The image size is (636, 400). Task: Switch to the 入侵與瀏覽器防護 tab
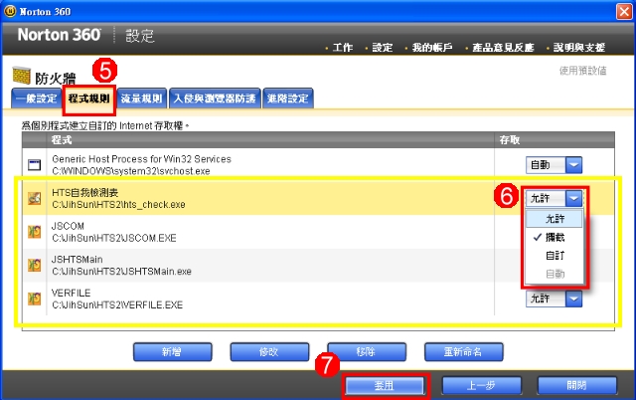pos(215,99)
